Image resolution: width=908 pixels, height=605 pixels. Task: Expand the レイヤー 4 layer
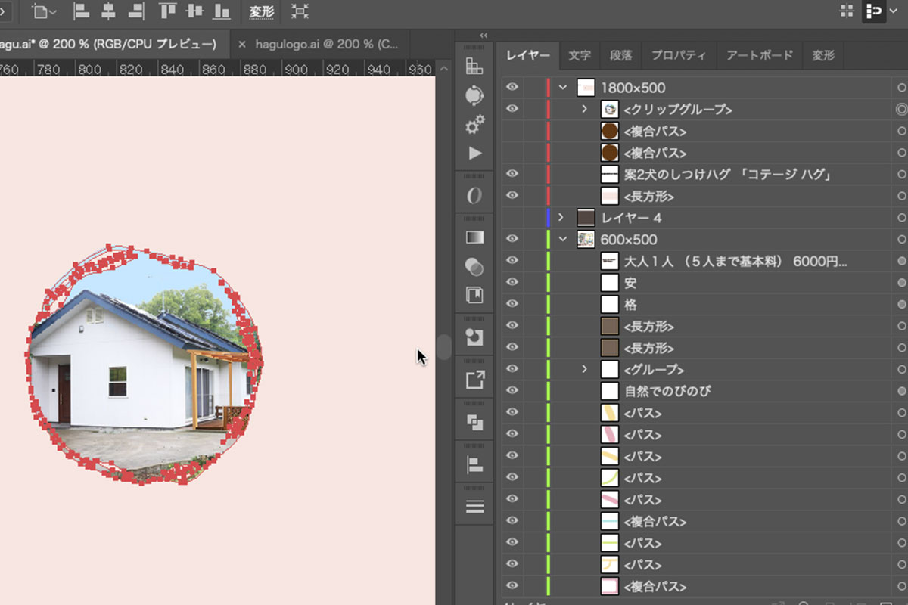point(561,218)
